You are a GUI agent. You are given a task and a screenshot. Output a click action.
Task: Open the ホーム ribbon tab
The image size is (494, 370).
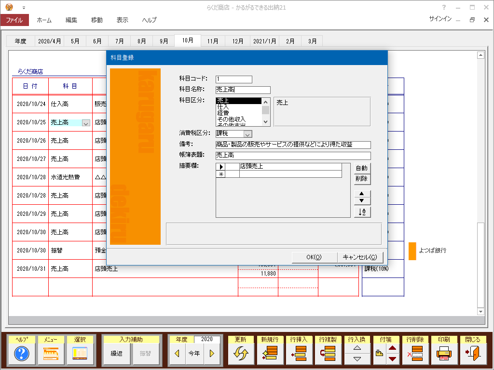[x=44, y=20]
